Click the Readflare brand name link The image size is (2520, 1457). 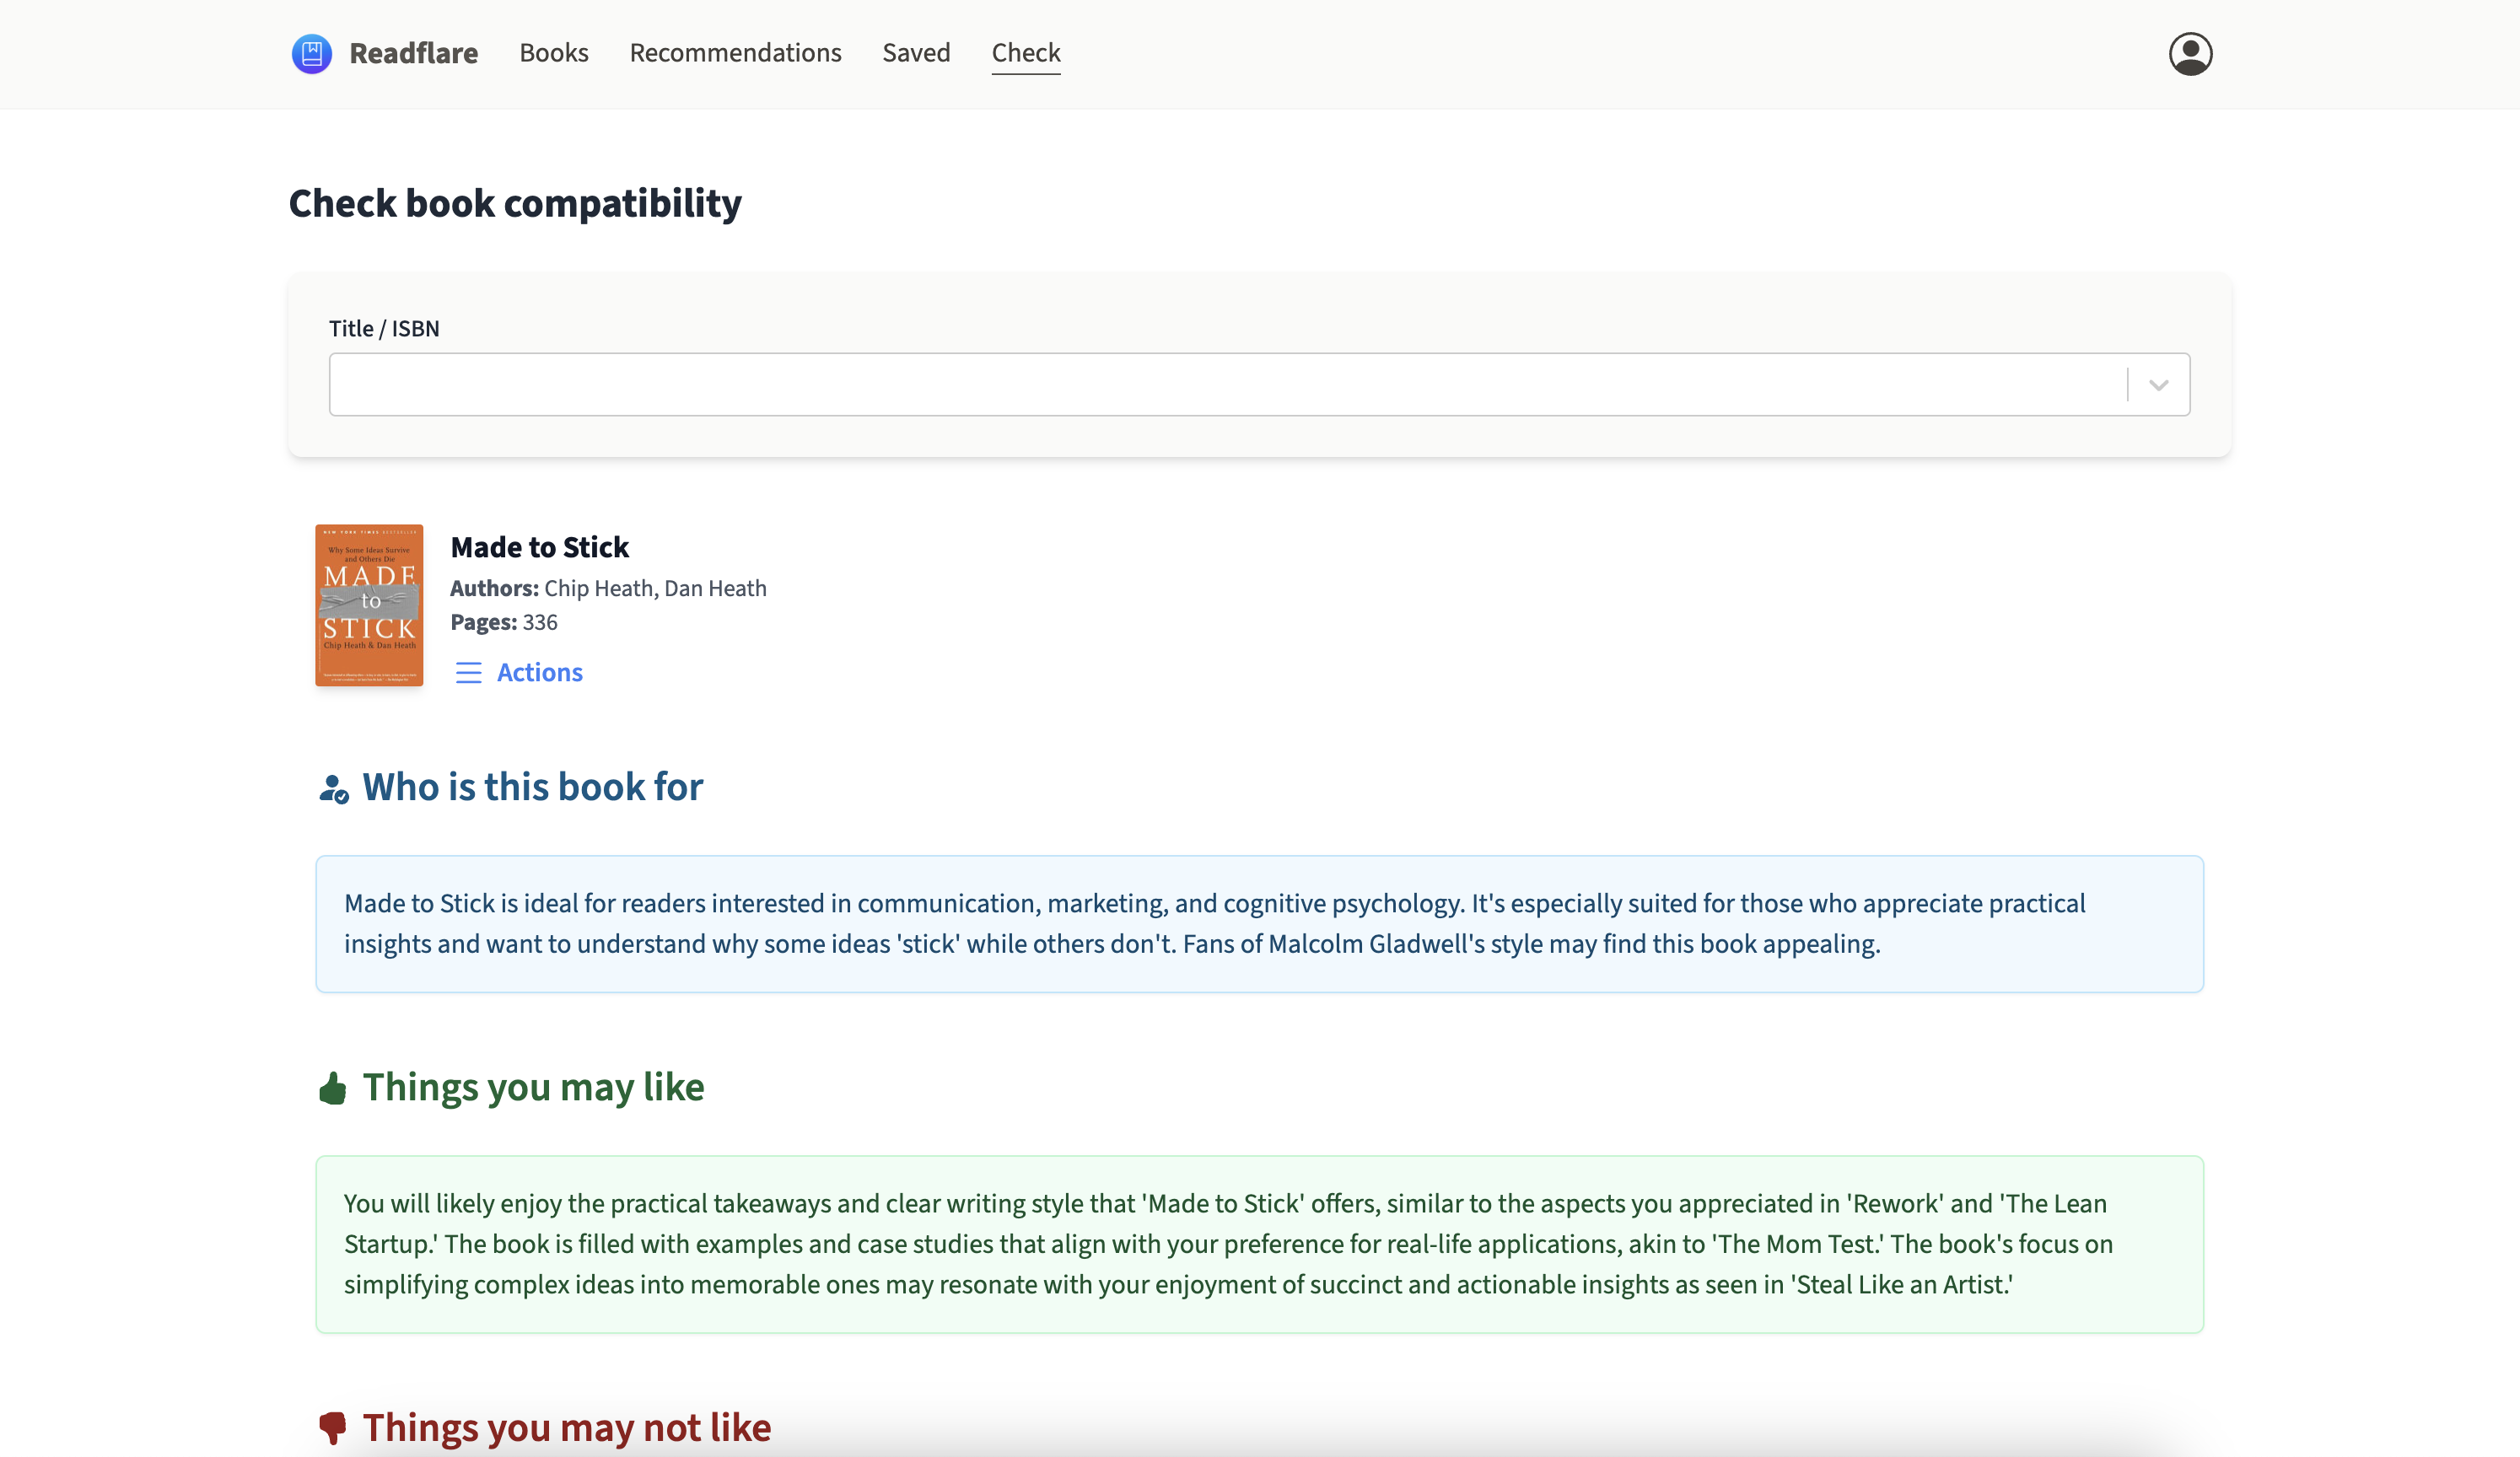coord(413,53)
